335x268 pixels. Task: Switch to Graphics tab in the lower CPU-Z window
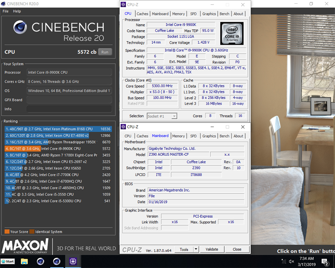coord(209,136)
